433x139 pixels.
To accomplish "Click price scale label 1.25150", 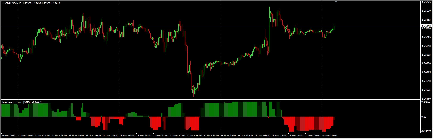I will pos(426,46).
